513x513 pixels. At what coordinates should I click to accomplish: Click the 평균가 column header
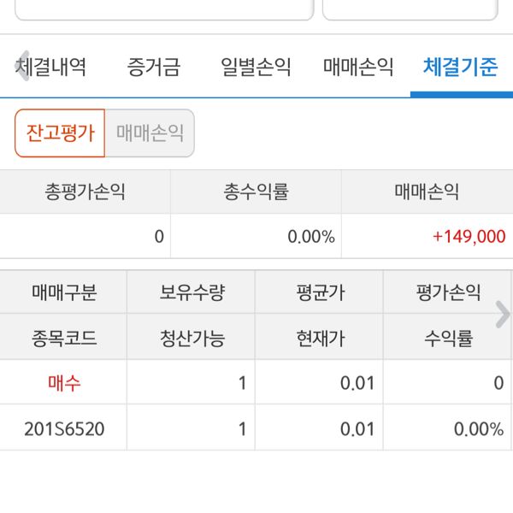tap(319, 292)
